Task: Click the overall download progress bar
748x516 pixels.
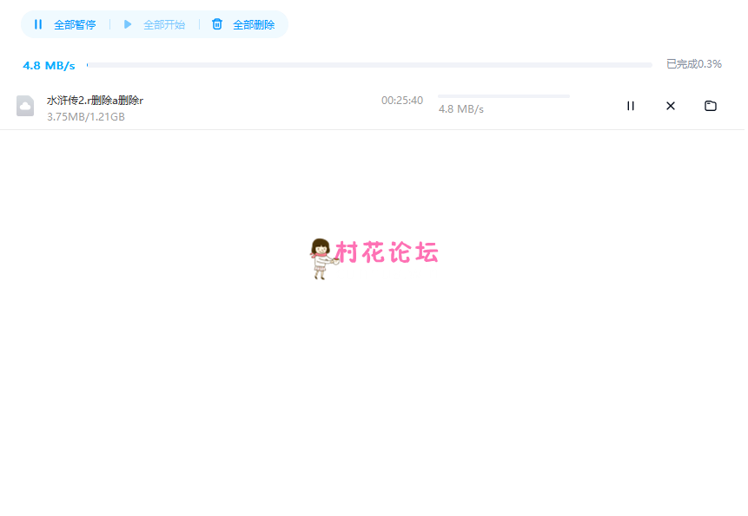Action: pyautogui.click(x=369, y=65)
